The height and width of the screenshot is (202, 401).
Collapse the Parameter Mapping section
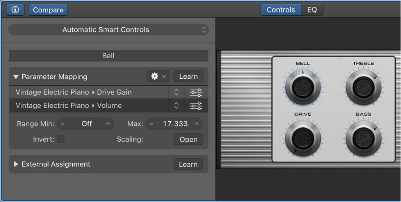(16, 77)
